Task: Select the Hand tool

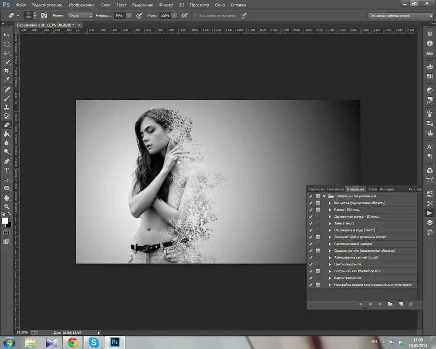Action: point(7,198)
